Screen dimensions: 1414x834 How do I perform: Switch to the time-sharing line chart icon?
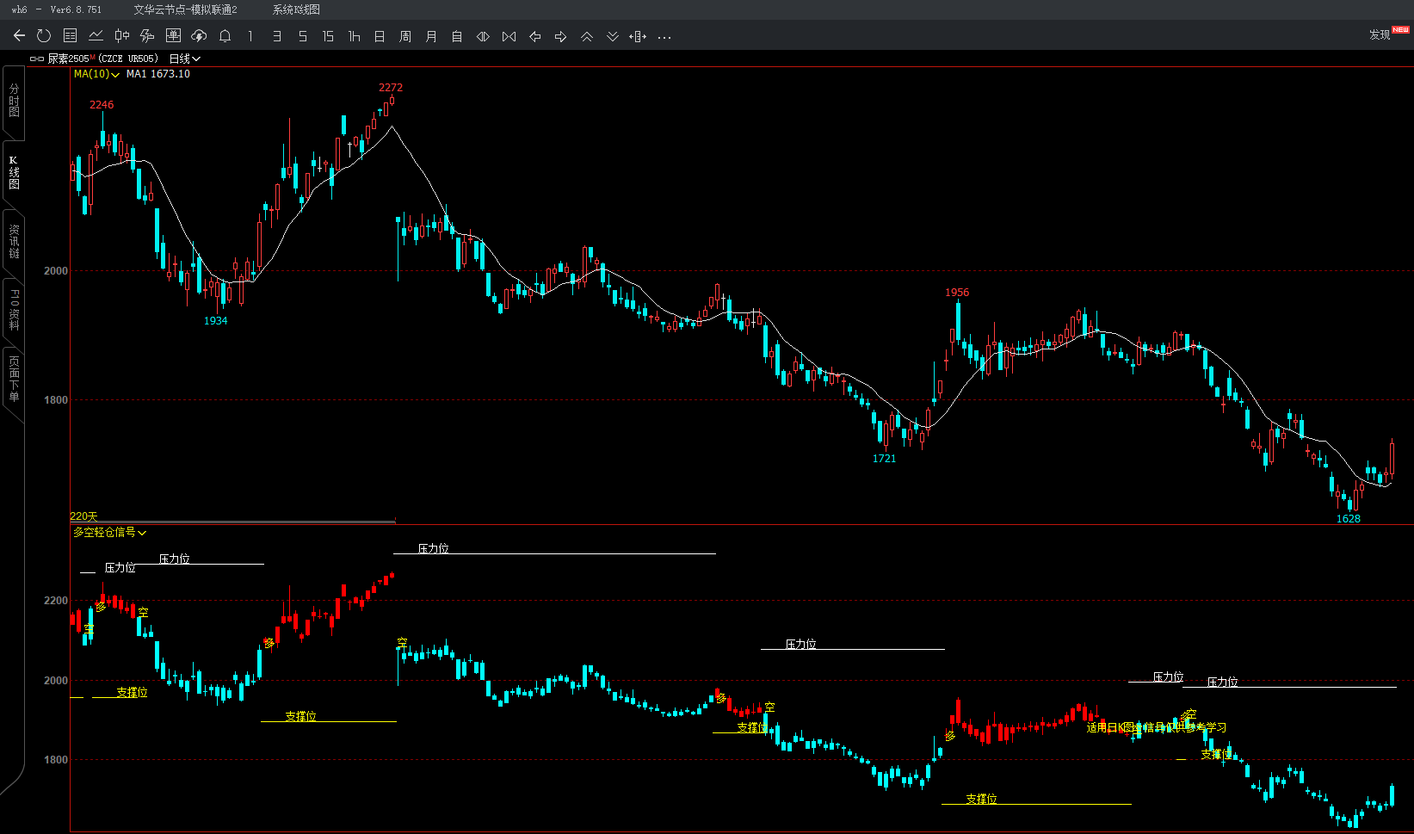tap(96, 36)
